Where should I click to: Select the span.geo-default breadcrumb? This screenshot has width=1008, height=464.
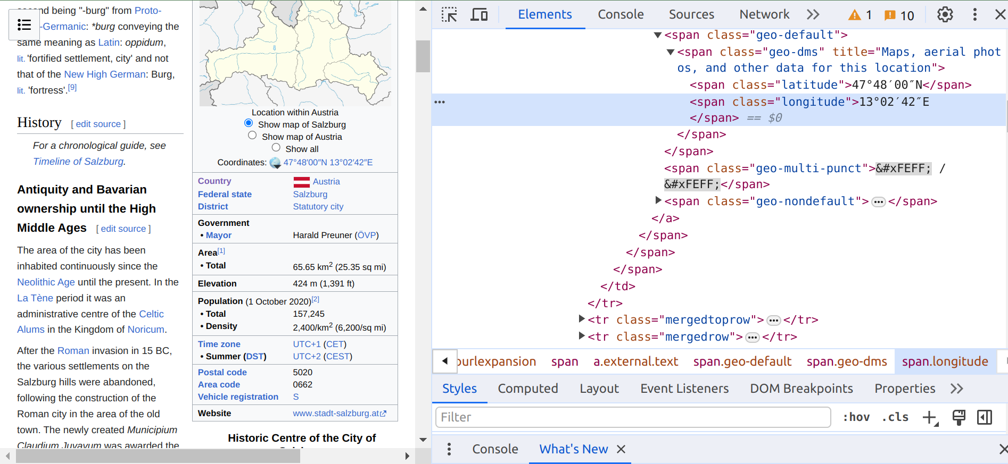tap(742, 361)
